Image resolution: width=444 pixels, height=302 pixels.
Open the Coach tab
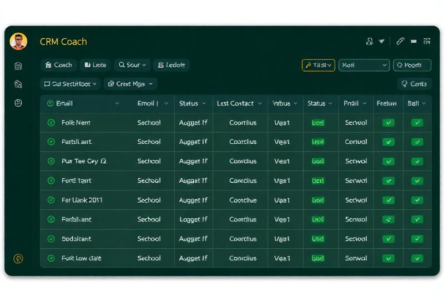click(x=59, y=65)
